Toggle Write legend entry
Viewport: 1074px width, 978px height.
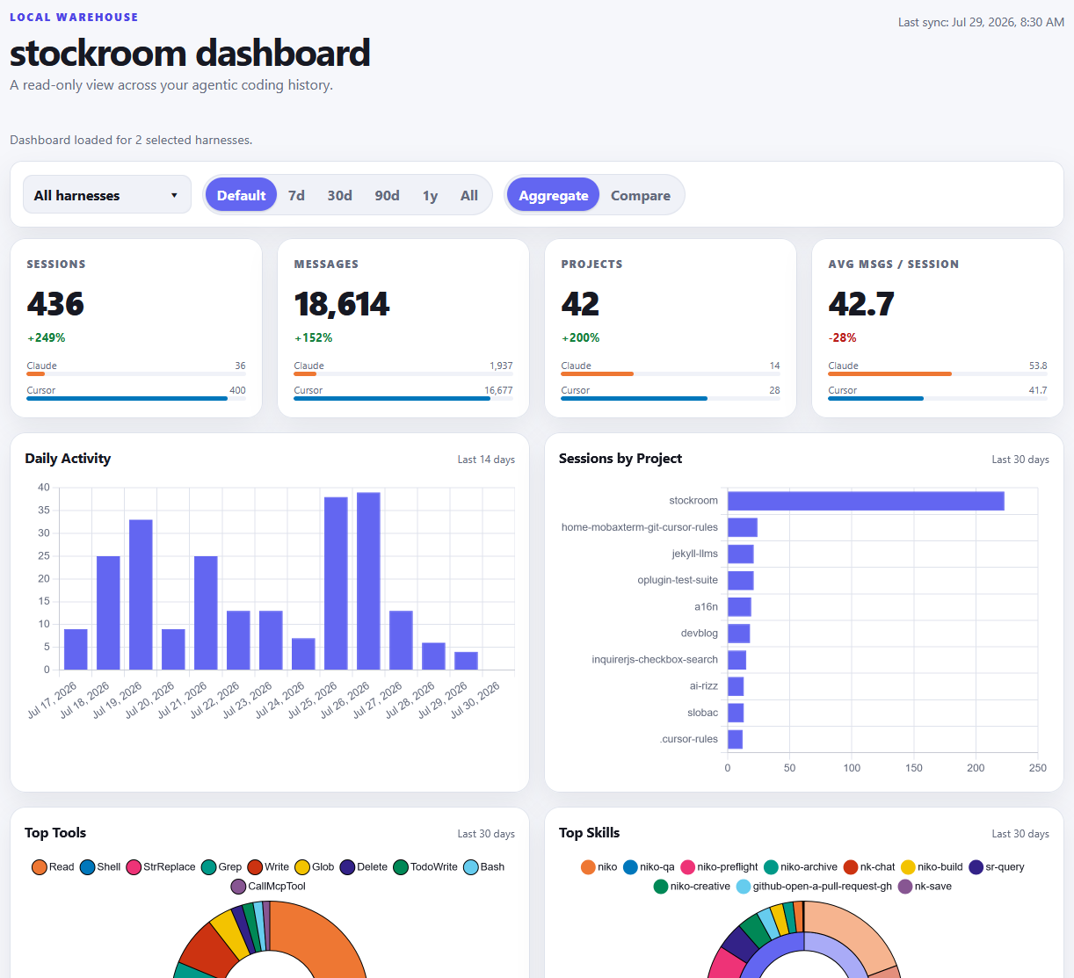(268, 867)
